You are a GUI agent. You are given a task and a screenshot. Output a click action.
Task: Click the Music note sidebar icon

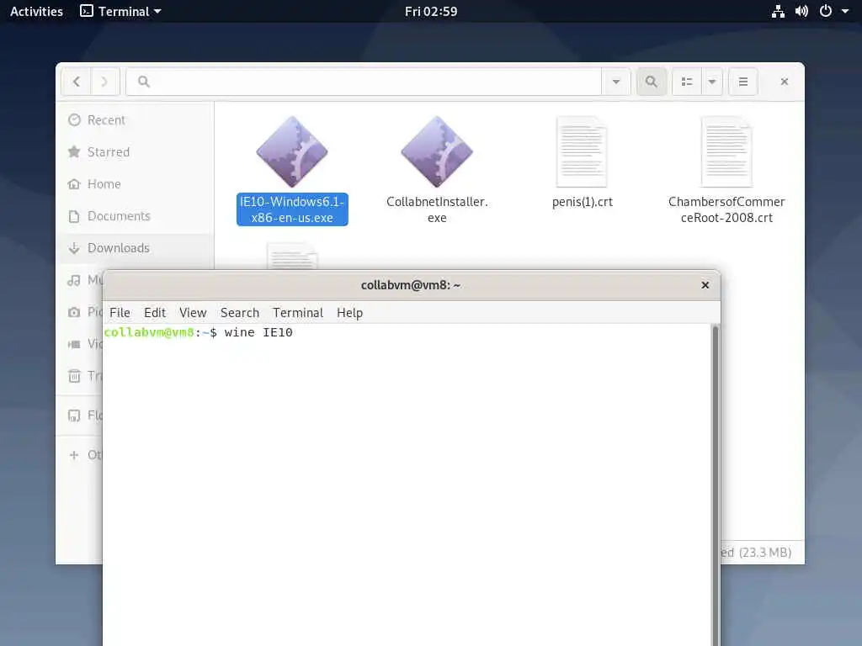[74, 280]
